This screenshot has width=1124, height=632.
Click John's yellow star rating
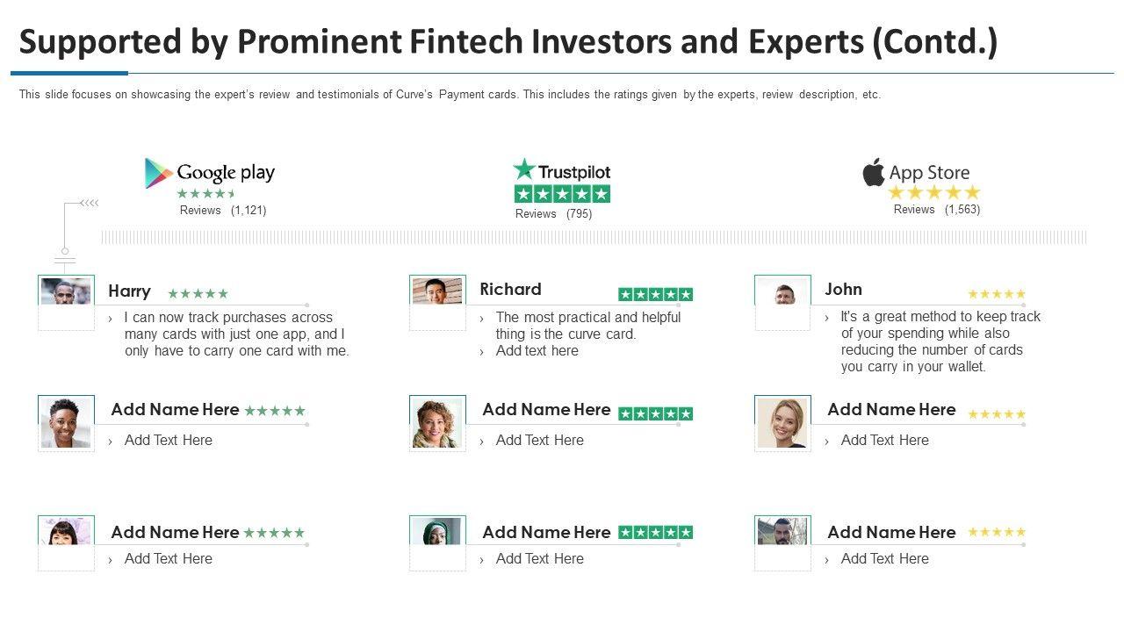click(x=997, y=294)
